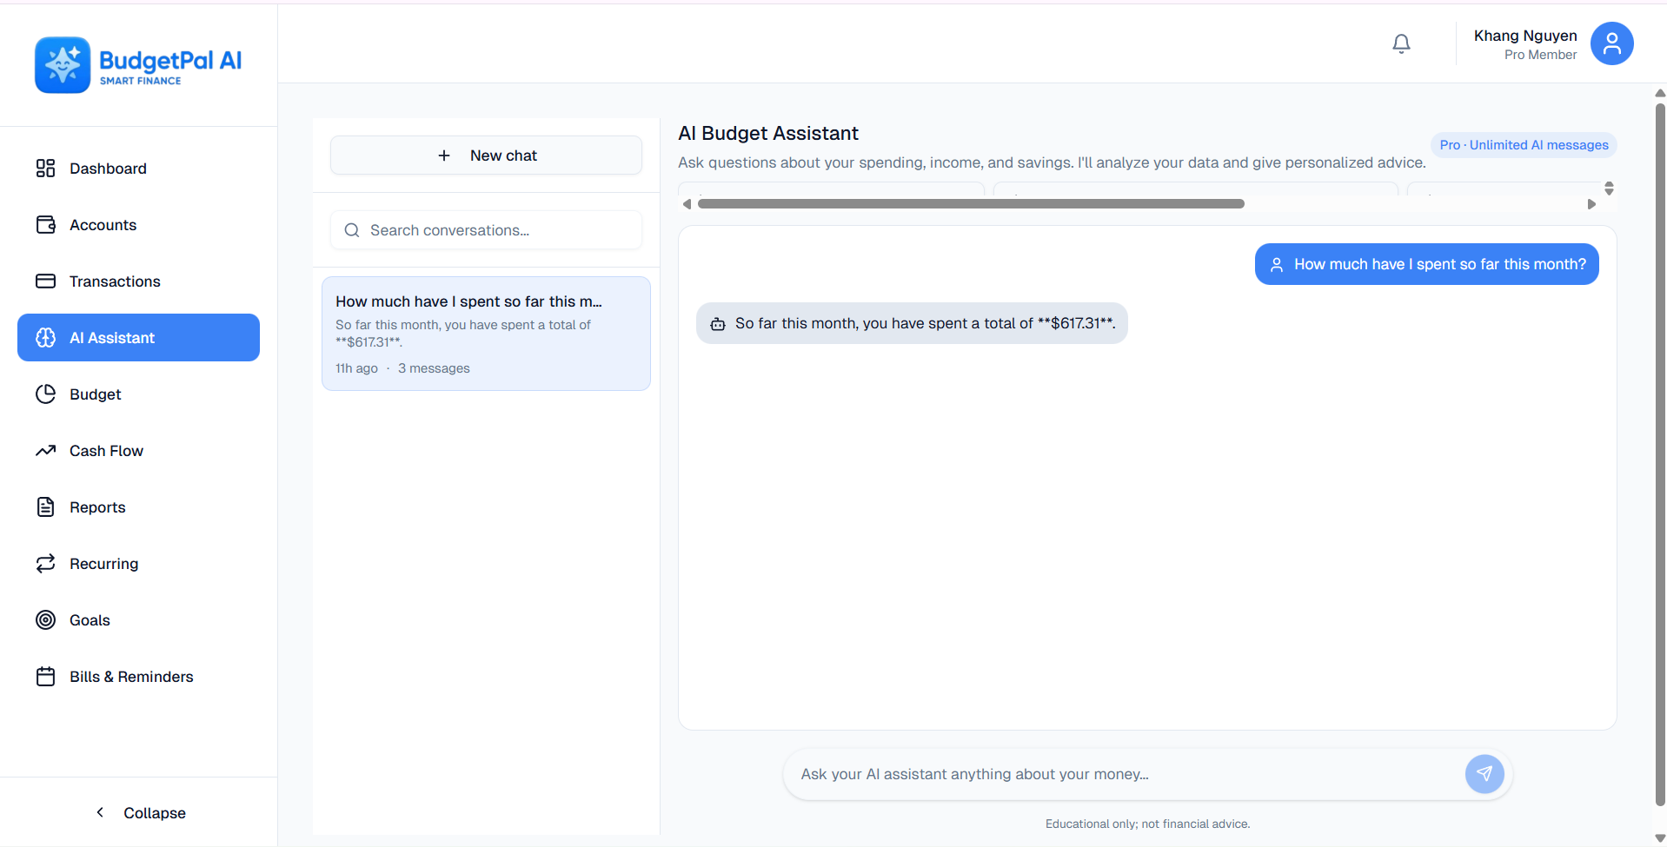Open the notification bell icon
The height and width of the screenshot is (847, 1667).
coord(1400,43)
